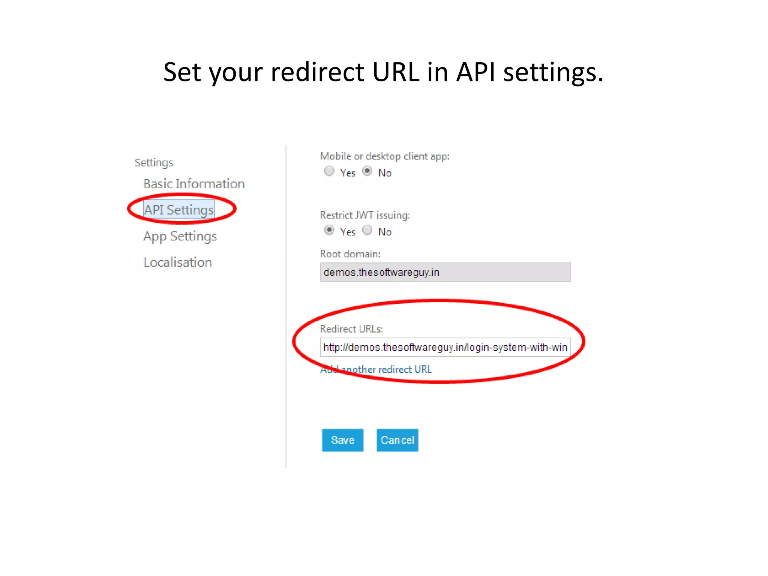Click the Root domain label
Screen dimensions: 768x576
(350, 254)
